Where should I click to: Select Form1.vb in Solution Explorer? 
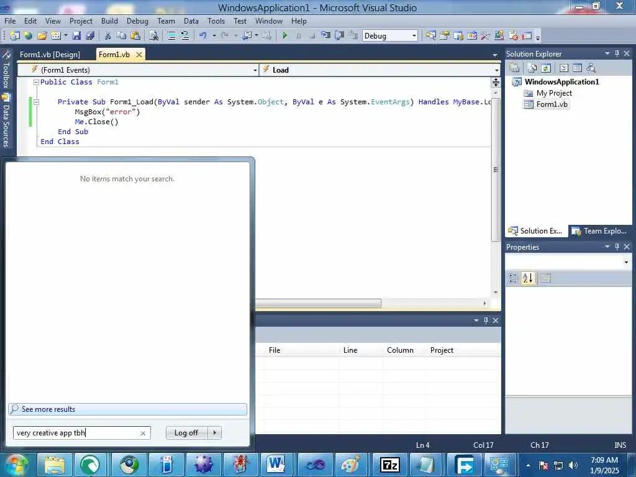coord(552,104)
